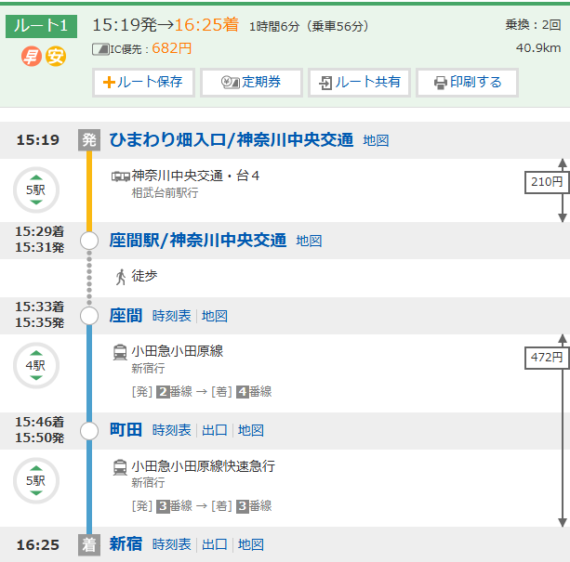Image resolution: width=570 pixels, height=562 pixels.
Task: Click 新宿行 text under 小田急小田原線快速急行
Action: tap(148, 482)
